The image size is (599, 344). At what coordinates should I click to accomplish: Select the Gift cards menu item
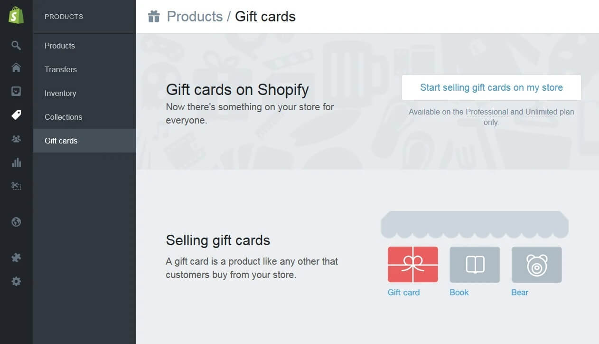click(61, 141)
